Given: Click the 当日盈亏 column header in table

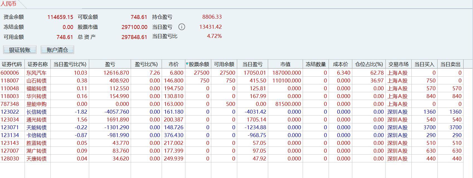Looking at the screenshot, I should [x=253, y=64].
